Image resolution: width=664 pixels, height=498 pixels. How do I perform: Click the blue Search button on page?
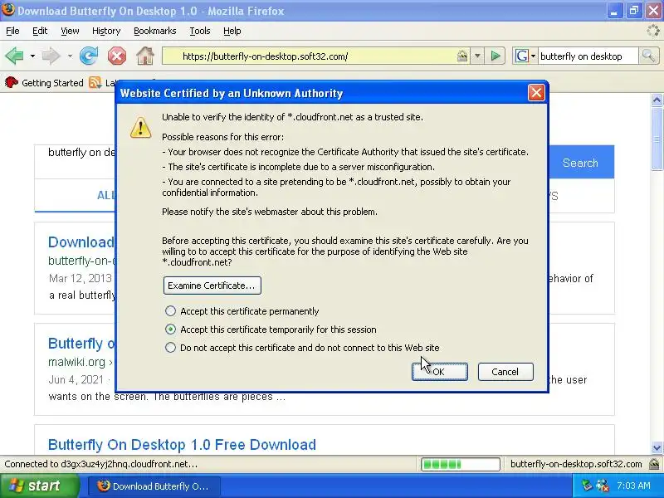click(580, 163)
